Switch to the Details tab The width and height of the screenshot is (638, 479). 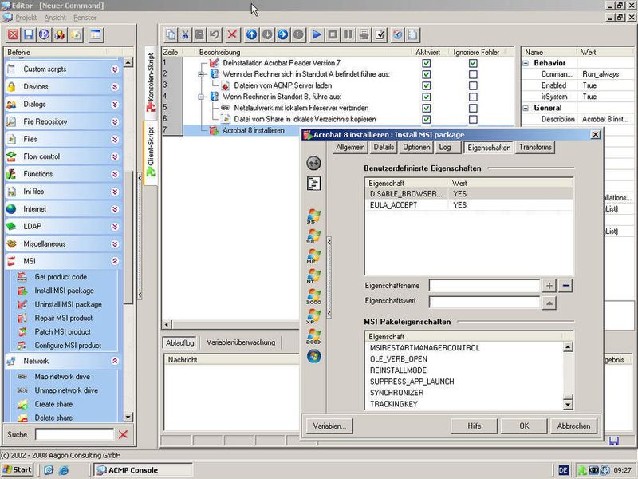(x=384, y=148)
